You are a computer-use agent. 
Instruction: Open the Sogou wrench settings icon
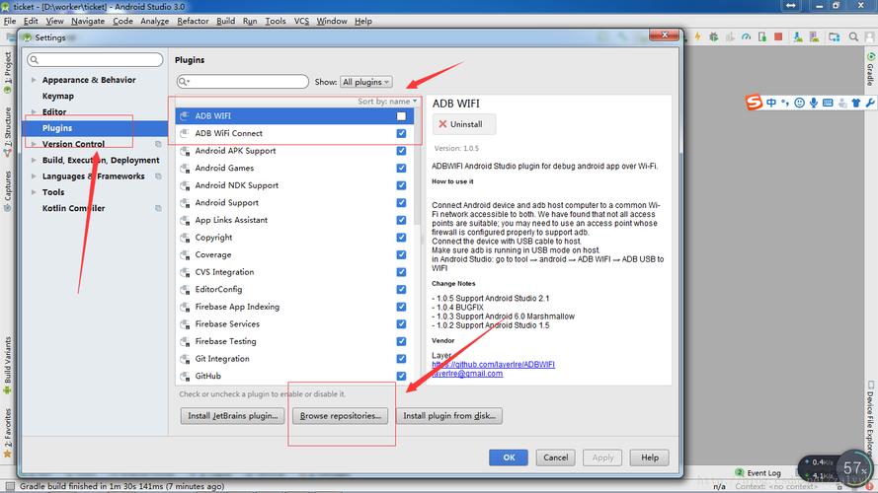point(869,103)
